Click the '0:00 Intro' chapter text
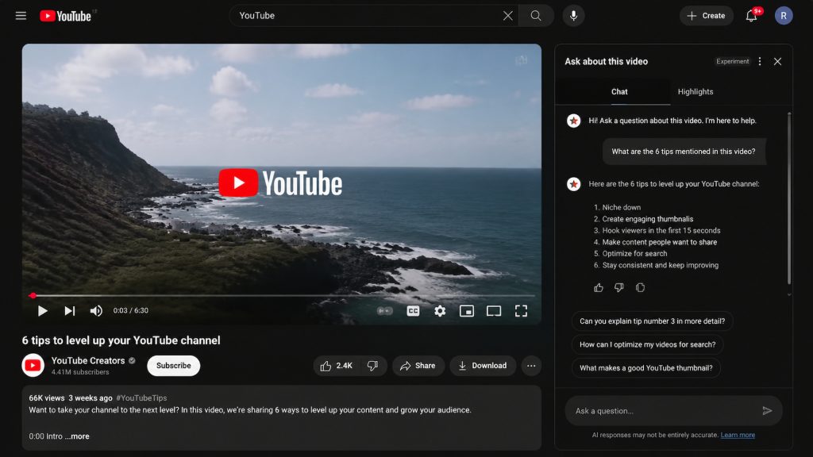The height and width of the screenshot is (457, 813). pos(45,436)
